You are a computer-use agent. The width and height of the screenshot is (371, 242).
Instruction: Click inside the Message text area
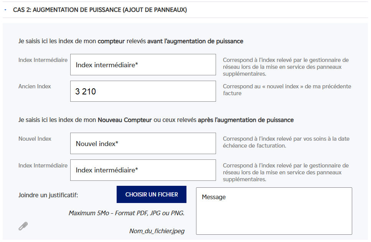pyautogui.click(x=274, y=211)
